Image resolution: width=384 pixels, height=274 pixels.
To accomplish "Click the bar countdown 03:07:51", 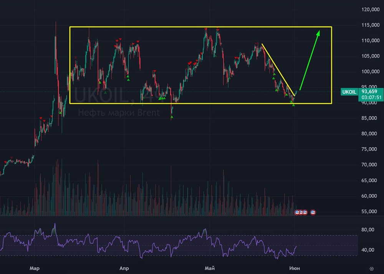I will click(371, 97).
